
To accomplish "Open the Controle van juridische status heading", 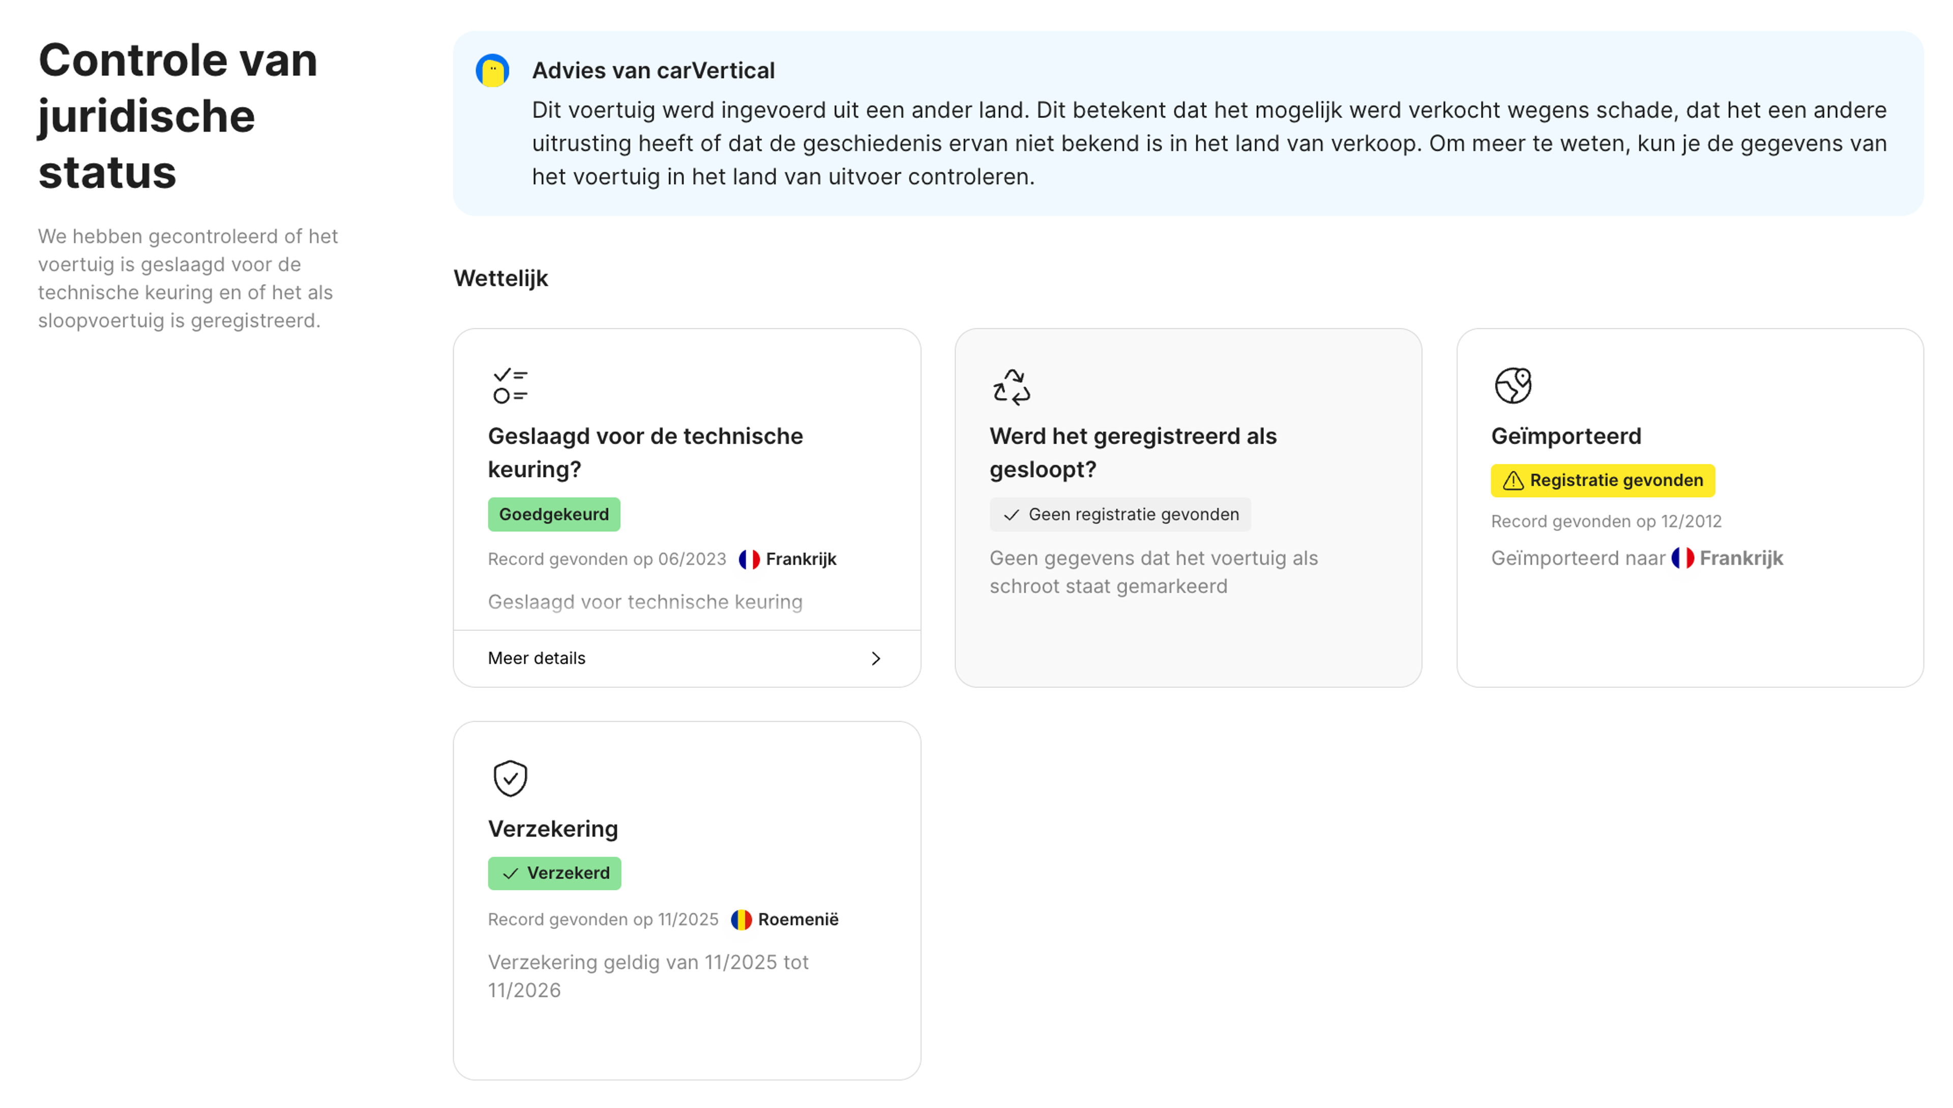I will (176, 116).
